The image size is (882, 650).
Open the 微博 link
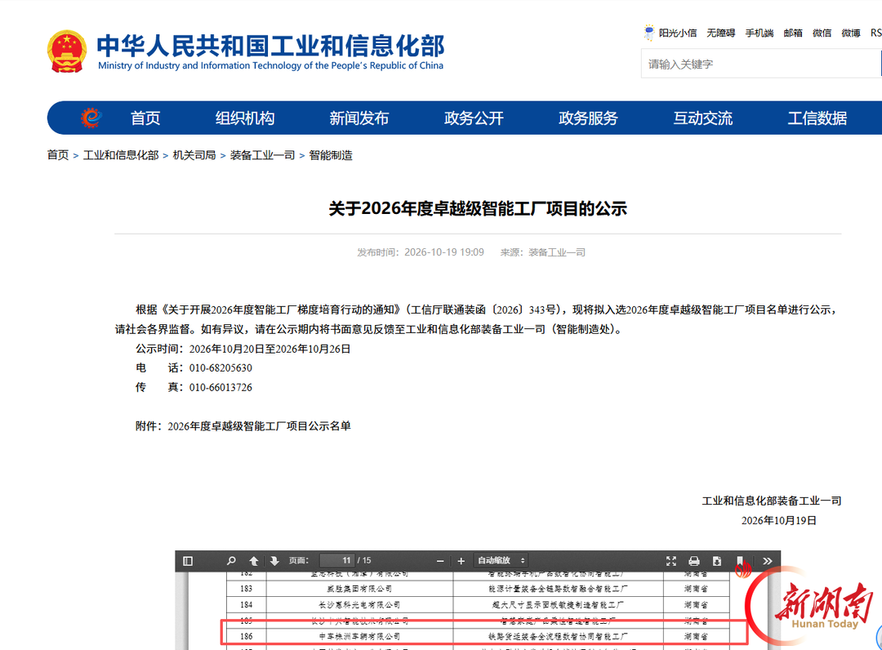coord(850,33)
